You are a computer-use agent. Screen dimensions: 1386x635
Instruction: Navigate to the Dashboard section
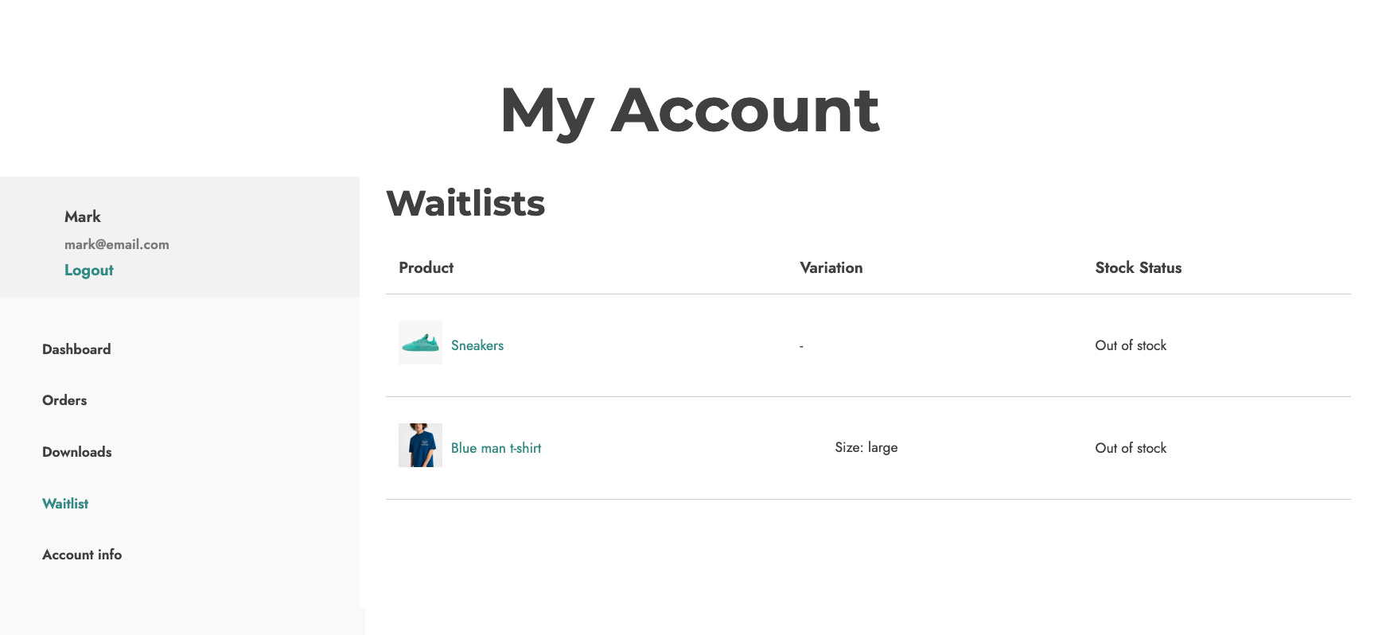(76, 349)
